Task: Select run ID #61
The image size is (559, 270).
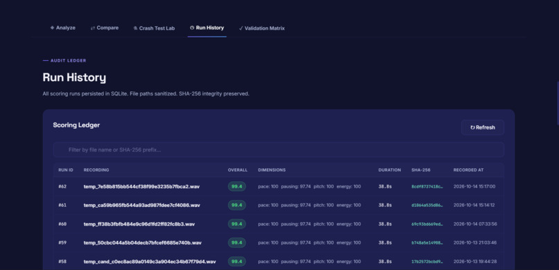Action: coord(62,205)
